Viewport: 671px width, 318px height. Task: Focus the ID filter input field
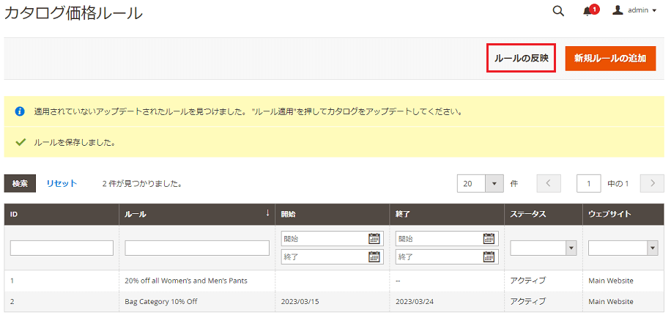[x=62, y=248]
